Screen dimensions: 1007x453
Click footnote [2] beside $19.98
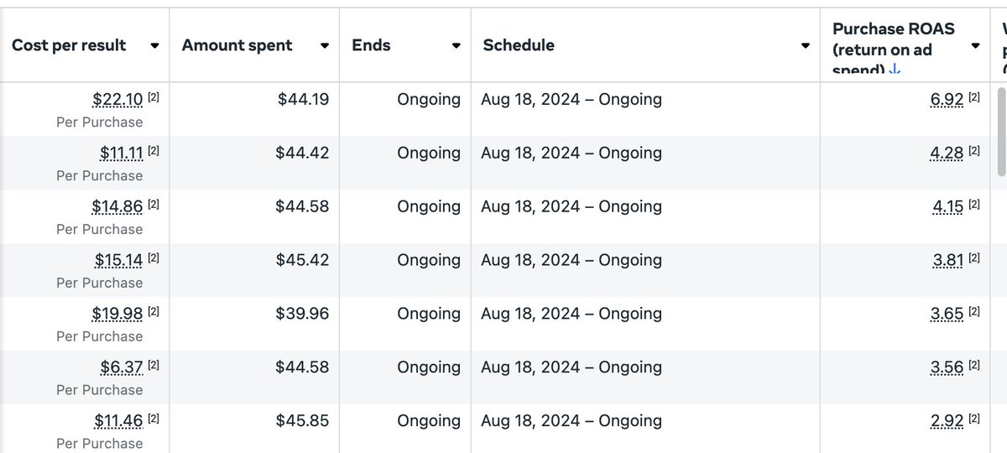(154, 312)
